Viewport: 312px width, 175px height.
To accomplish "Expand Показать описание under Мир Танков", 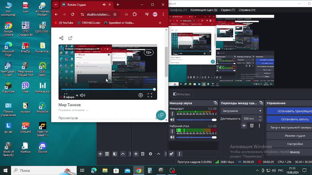I will tap(73, 110).
